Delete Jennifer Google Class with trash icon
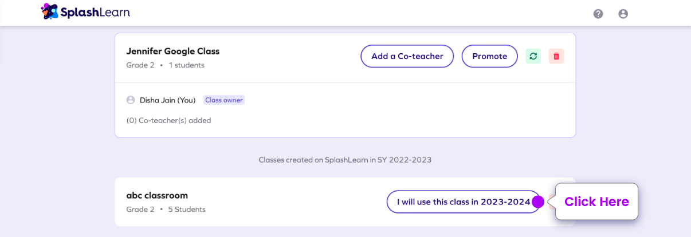 (556, 56)
